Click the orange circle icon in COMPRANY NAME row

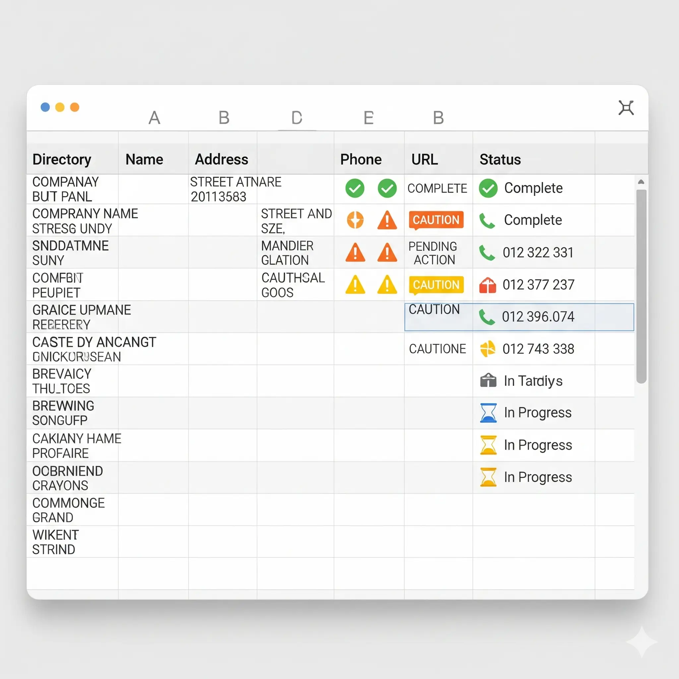[355, 220]
